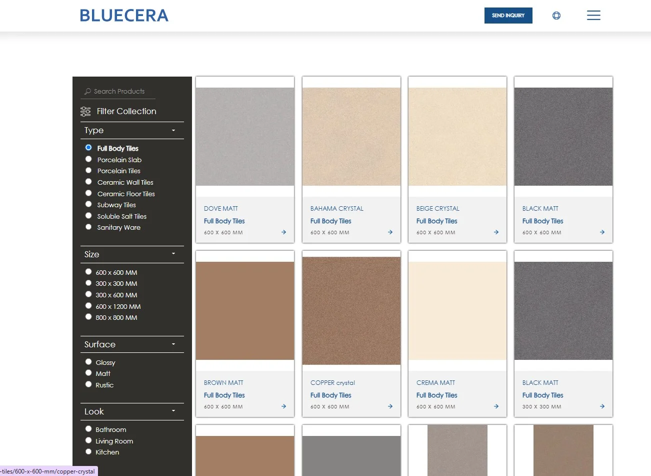
Task: Open the BEIGE CRYSTAL product link
Action: click(x=438, y=209)
